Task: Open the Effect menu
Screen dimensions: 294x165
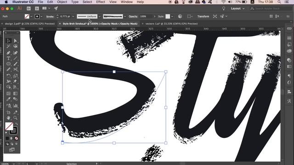Action: 101,2
